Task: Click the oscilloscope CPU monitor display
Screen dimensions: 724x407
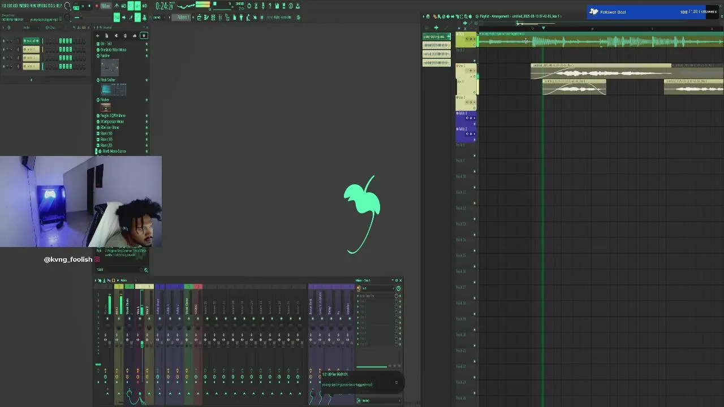Action: [x=186, y=6]
